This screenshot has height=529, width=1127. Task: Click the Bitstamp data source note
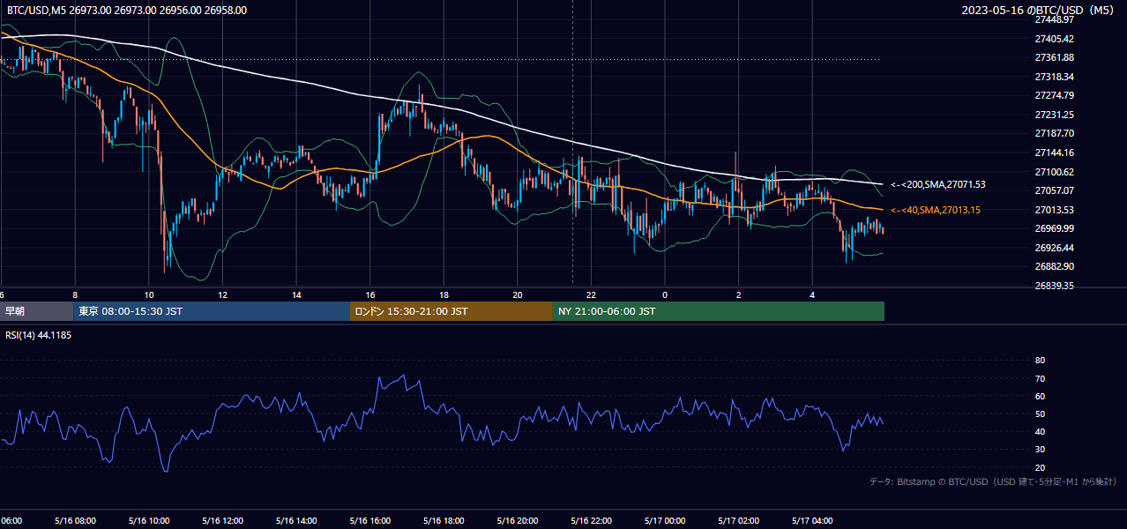click(993, 482)
